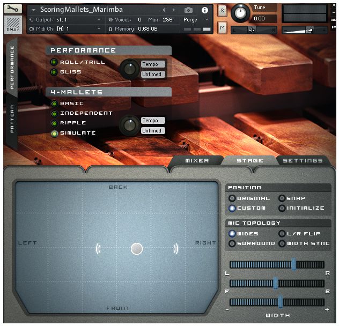Switch to Settings tab

(x=303, y=161)
